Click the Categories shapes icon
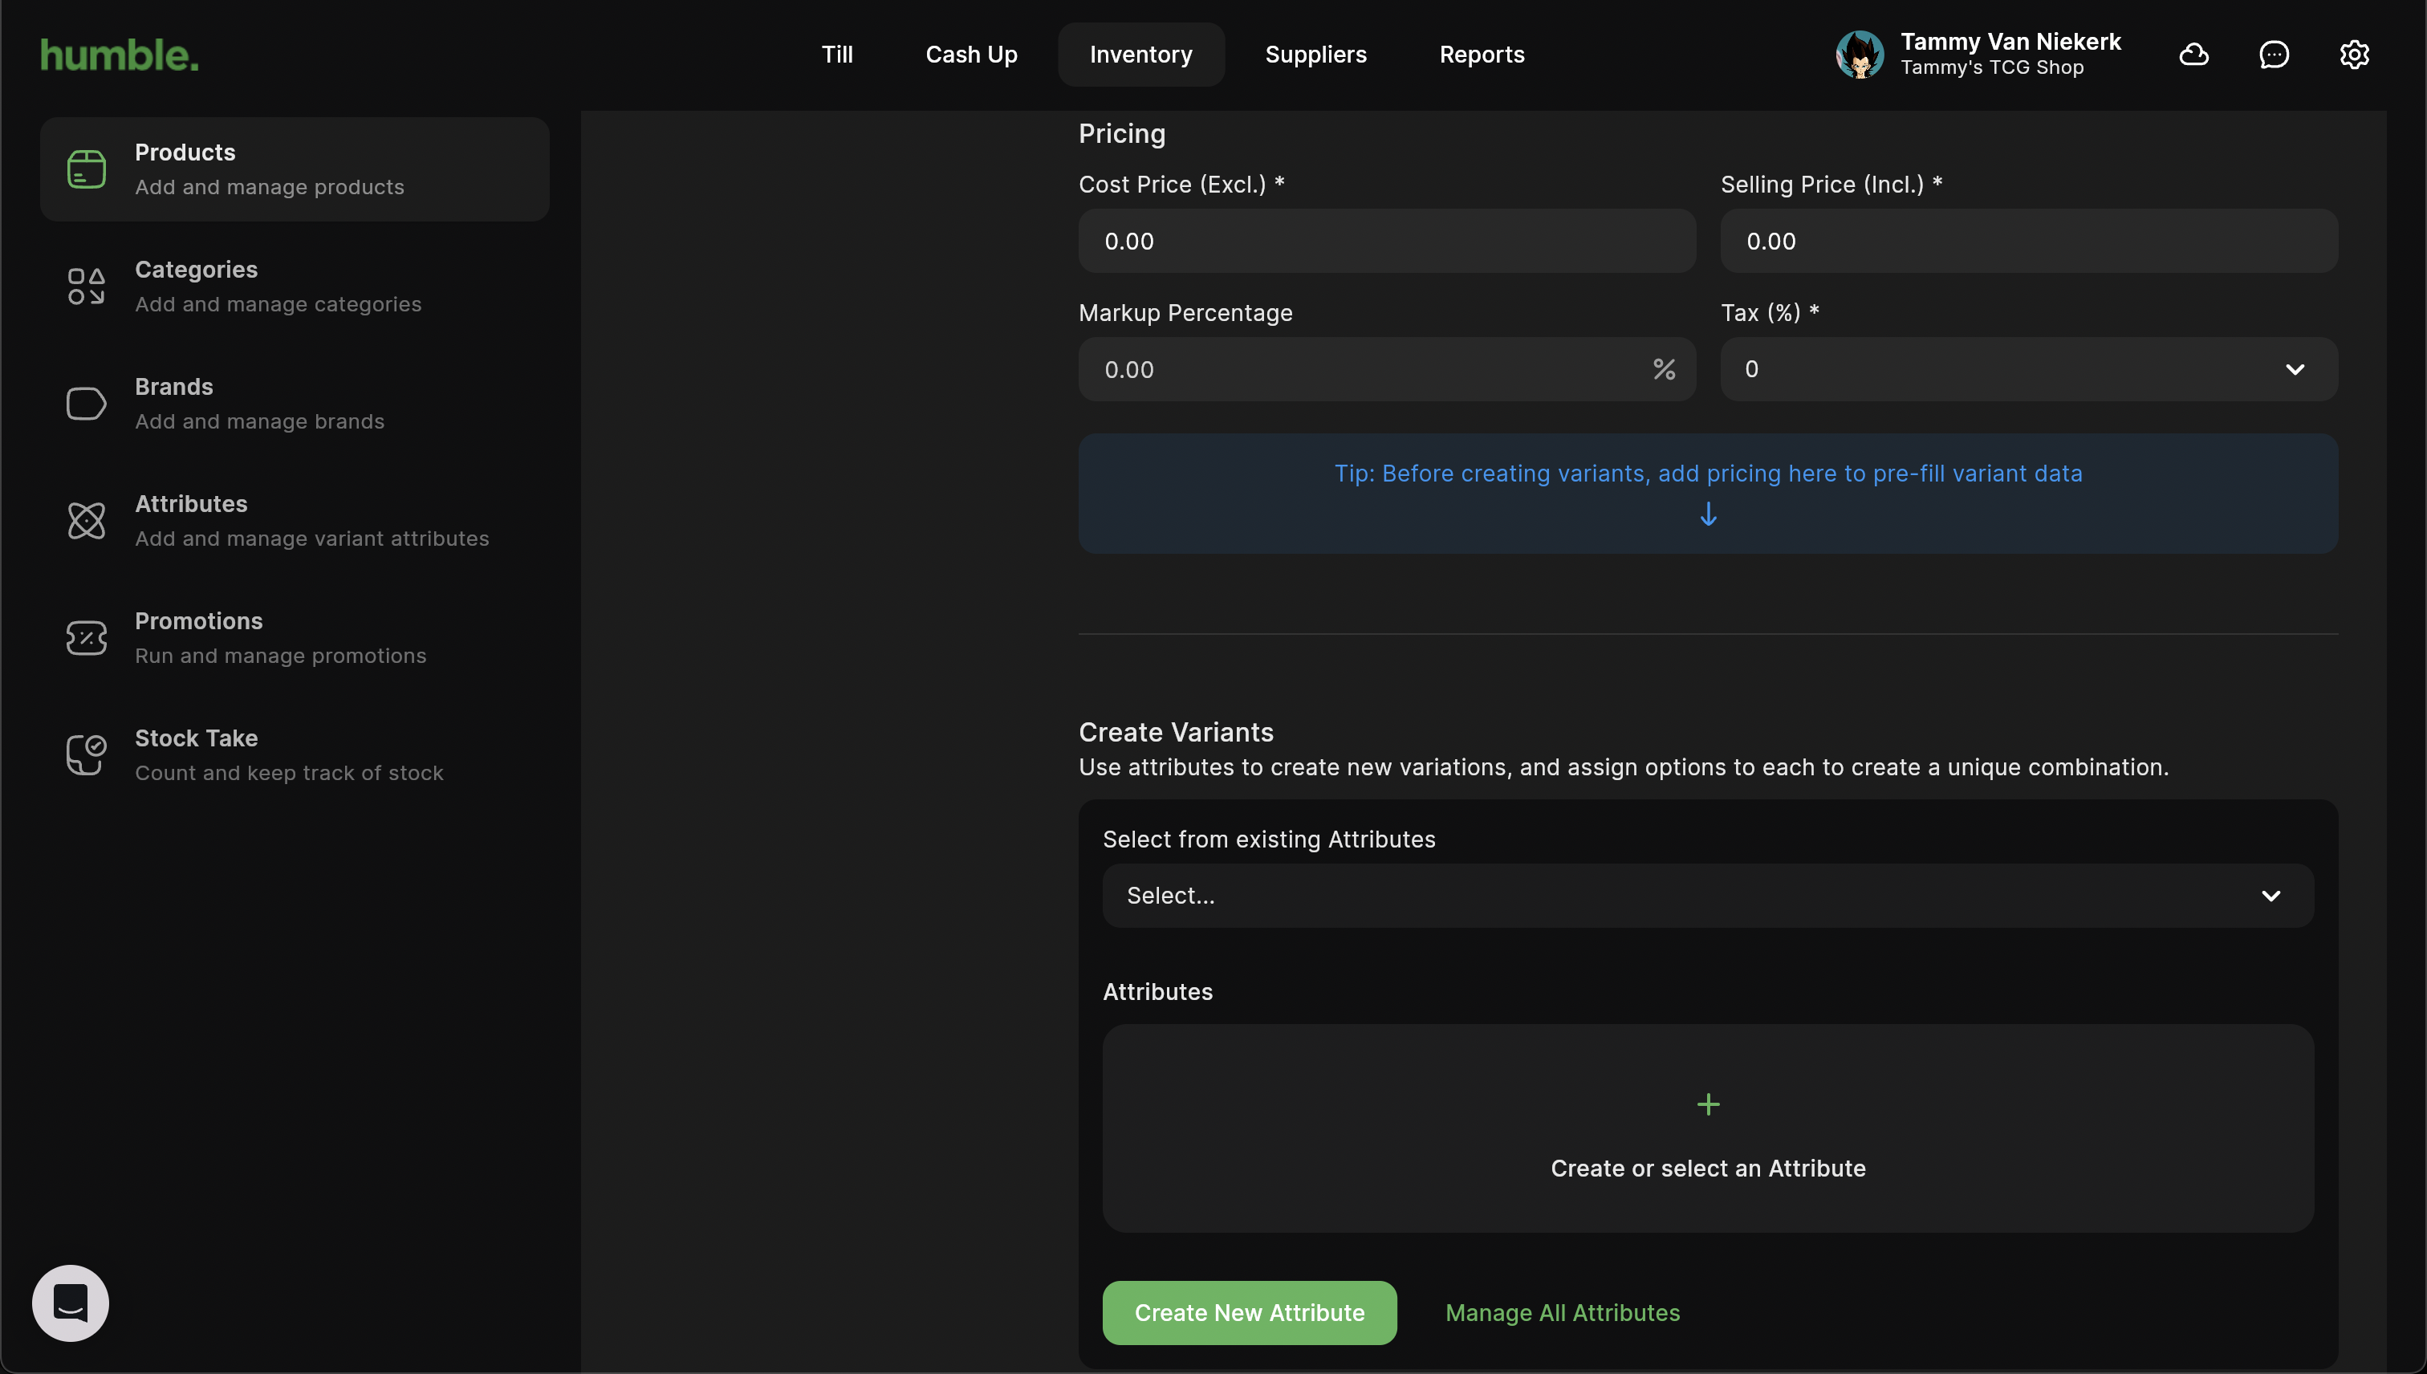 pyautogui.click(x=86, y=287)
